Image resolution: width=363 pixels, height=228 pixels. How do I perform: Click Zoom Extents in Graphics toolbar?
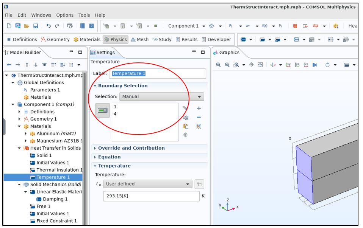click(260, 65)
